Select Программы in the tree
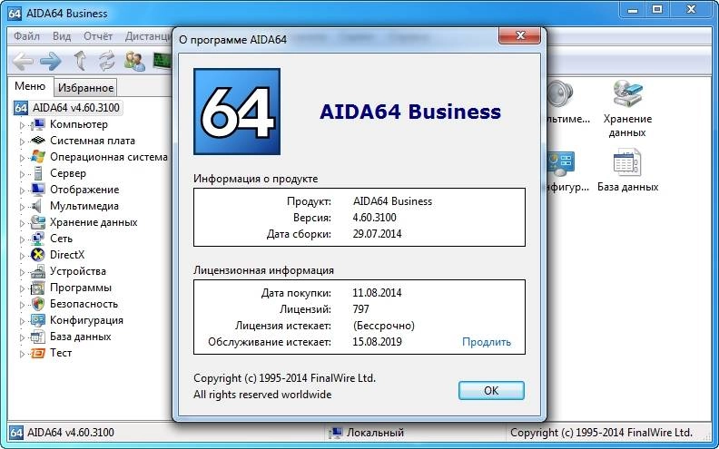The image size is (719, 449). click(81, 288)
